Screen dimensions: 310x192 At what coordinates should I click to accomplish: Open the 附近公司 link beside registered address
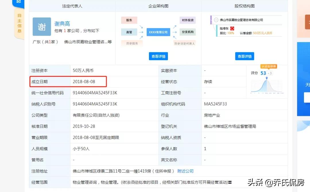[185, 171]
